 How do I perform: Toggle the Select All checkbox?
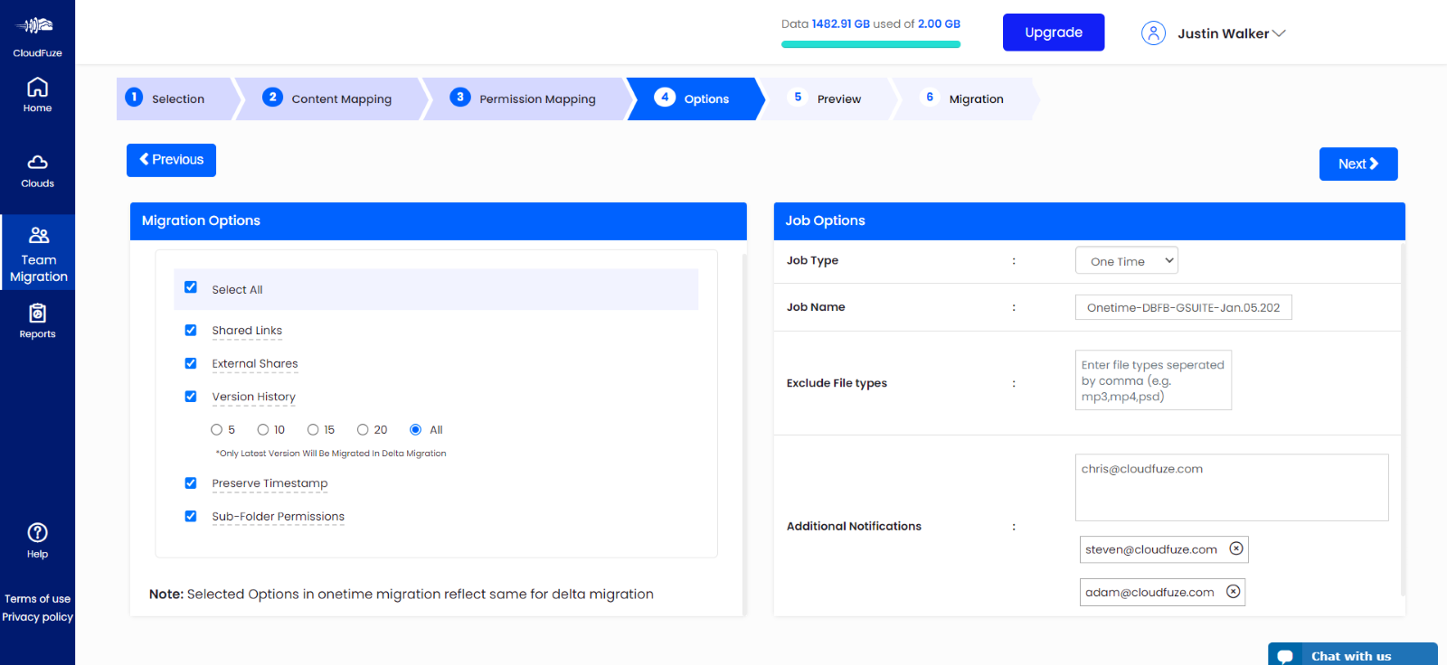pos(191,287)
